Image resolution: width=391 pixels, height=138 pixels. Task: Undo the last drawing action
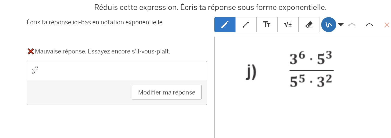tap(352, 25)
